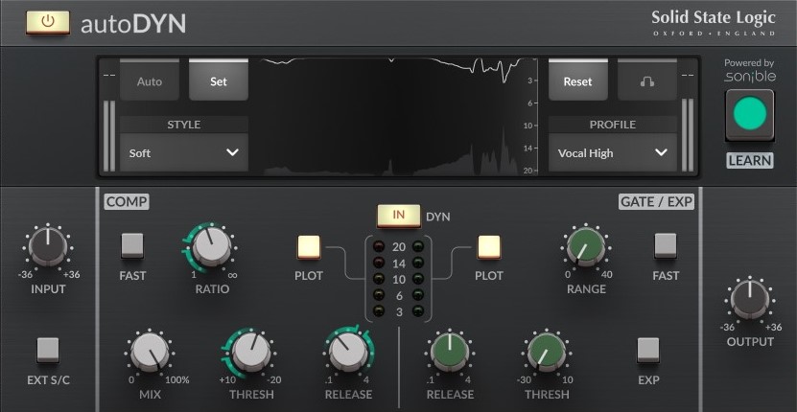Click the compressor RATIO knob
797x412 pixels.
pos(211,248)
